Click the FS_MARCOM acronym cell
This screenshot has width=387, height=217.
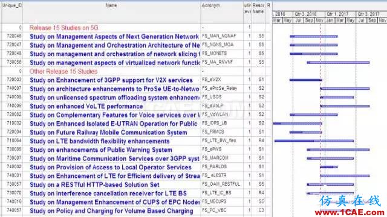[215, 158]
